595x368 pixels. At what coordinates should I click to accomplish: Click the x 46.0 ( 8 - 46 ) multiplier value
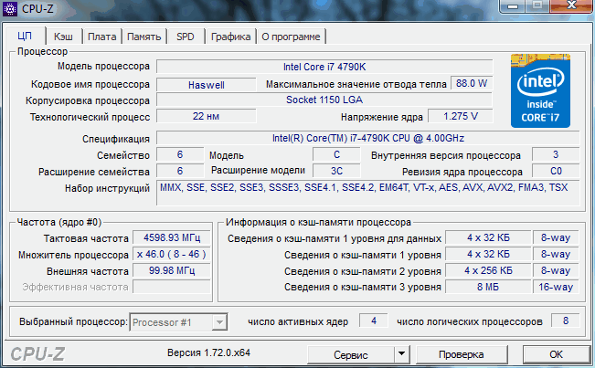(172, 254)
